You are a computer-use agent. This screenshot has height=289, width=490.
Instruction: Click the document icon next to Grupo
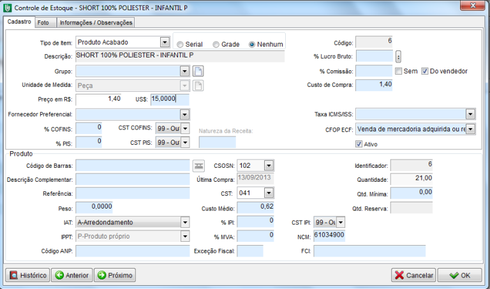pyautogui.click(x=198, y=71)
